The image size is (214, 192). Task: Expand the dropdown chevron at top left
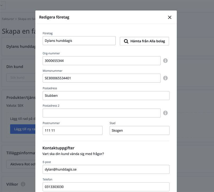[x=1, y=5]
